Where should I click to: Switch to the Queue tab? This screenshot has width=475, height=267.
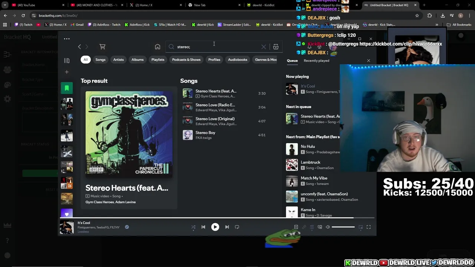click(292, 61)
